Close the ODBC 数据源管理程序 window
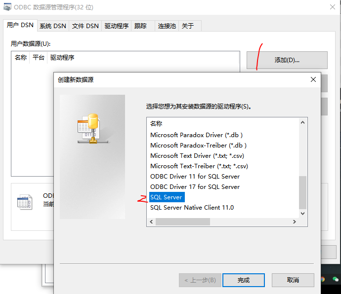The width and height of the screenshot is (341, 294). pos(332,7)
